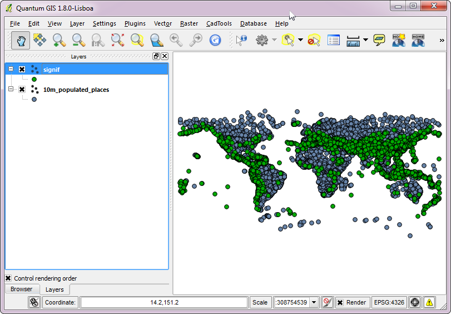Switch to the Browser tab
Screen dimensions: 451x314
click(x=22, y=289)
